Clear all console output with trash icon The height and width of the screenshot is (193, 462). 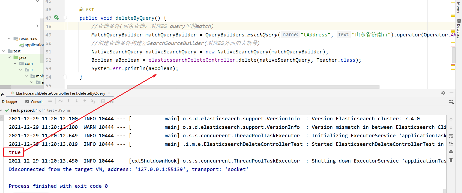click(x=451, y=160)
